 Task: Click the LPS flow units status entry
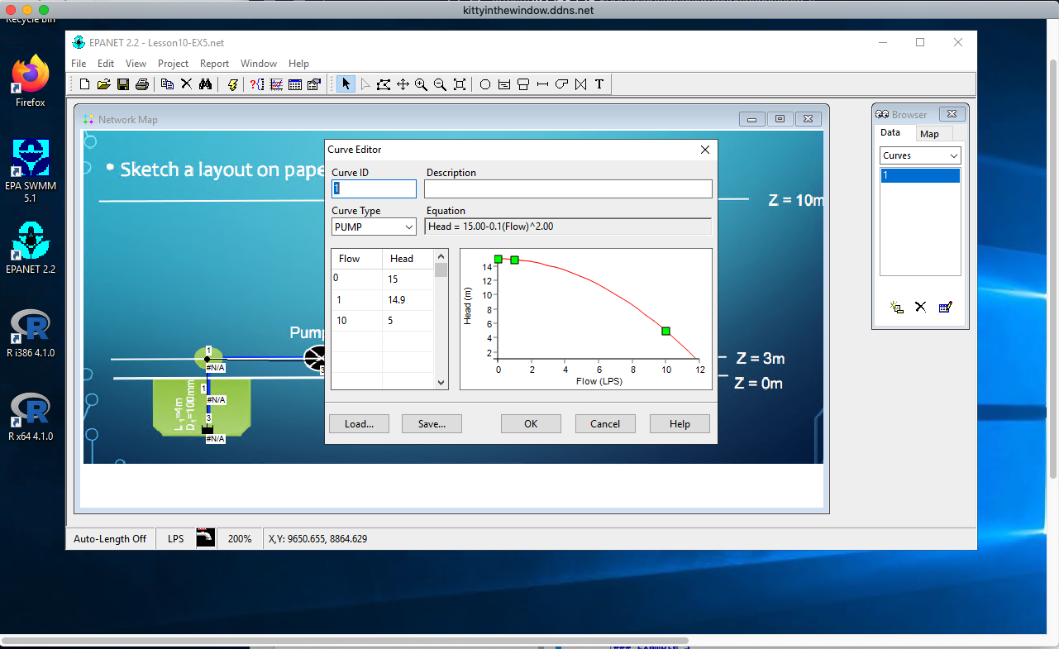tap(176, 539)
